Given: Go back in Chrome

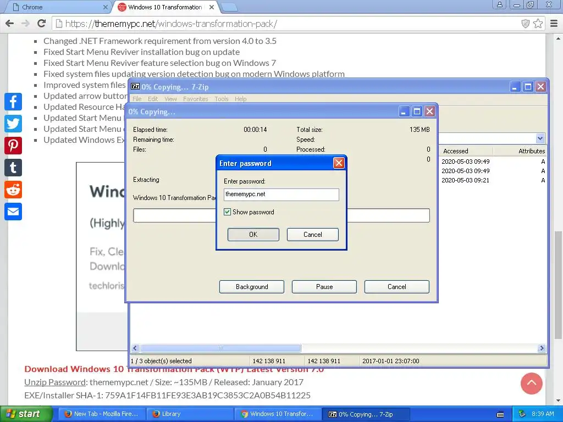Looking at the screenshot, I should (10, 24).
